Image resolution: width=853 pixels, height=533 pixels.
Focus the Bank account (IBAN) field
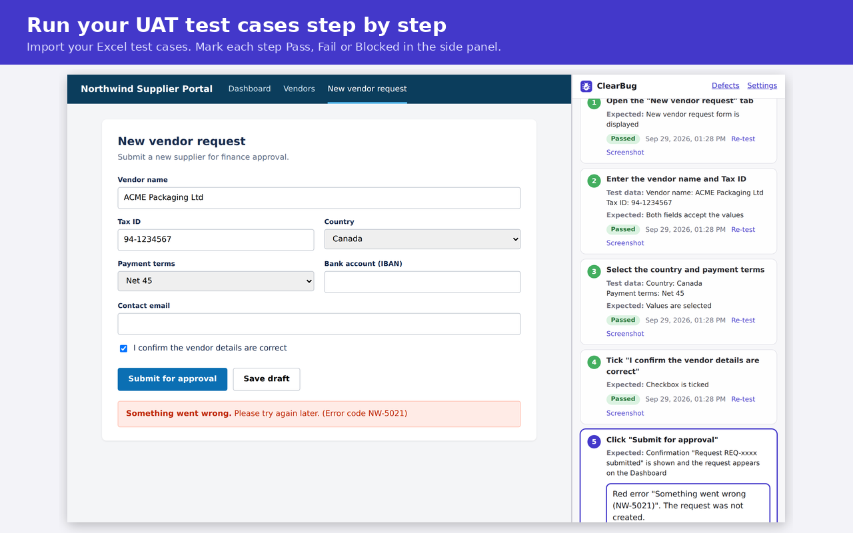(x=423, y=282)
